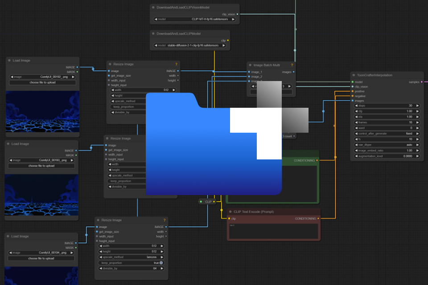
Task: Collapse the Load Image node holding ComfyUI_00193_.png
Action: click(x=8, y=144)
